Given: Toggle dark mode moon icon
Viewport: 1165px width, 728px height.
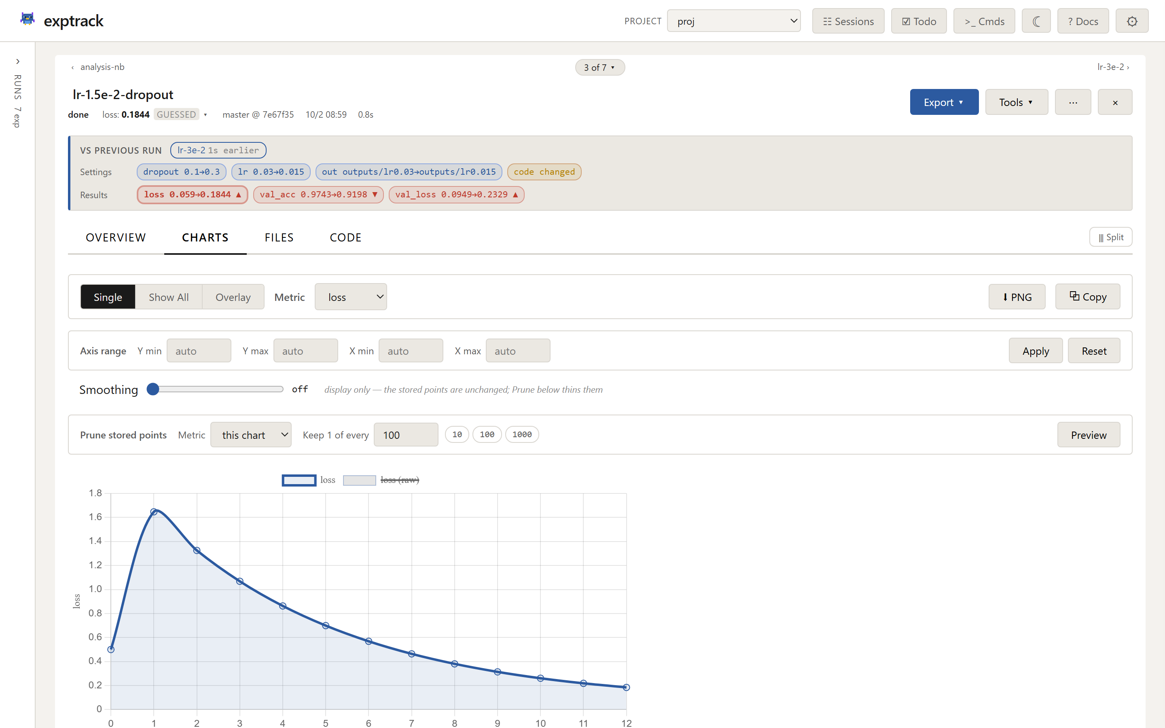Looking at the screenshot, I should point(1036,21).
